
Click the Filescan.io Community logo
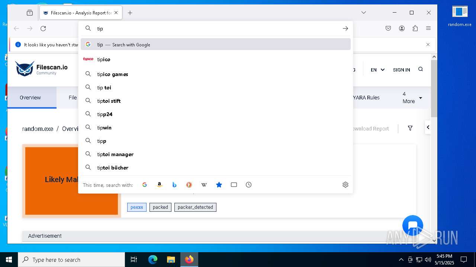tap(41, 69)
